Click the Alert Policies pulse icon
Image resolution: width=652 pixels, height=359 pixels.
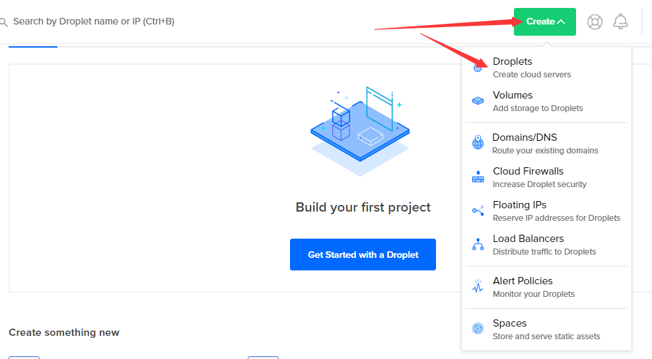[x=478, y=286]
